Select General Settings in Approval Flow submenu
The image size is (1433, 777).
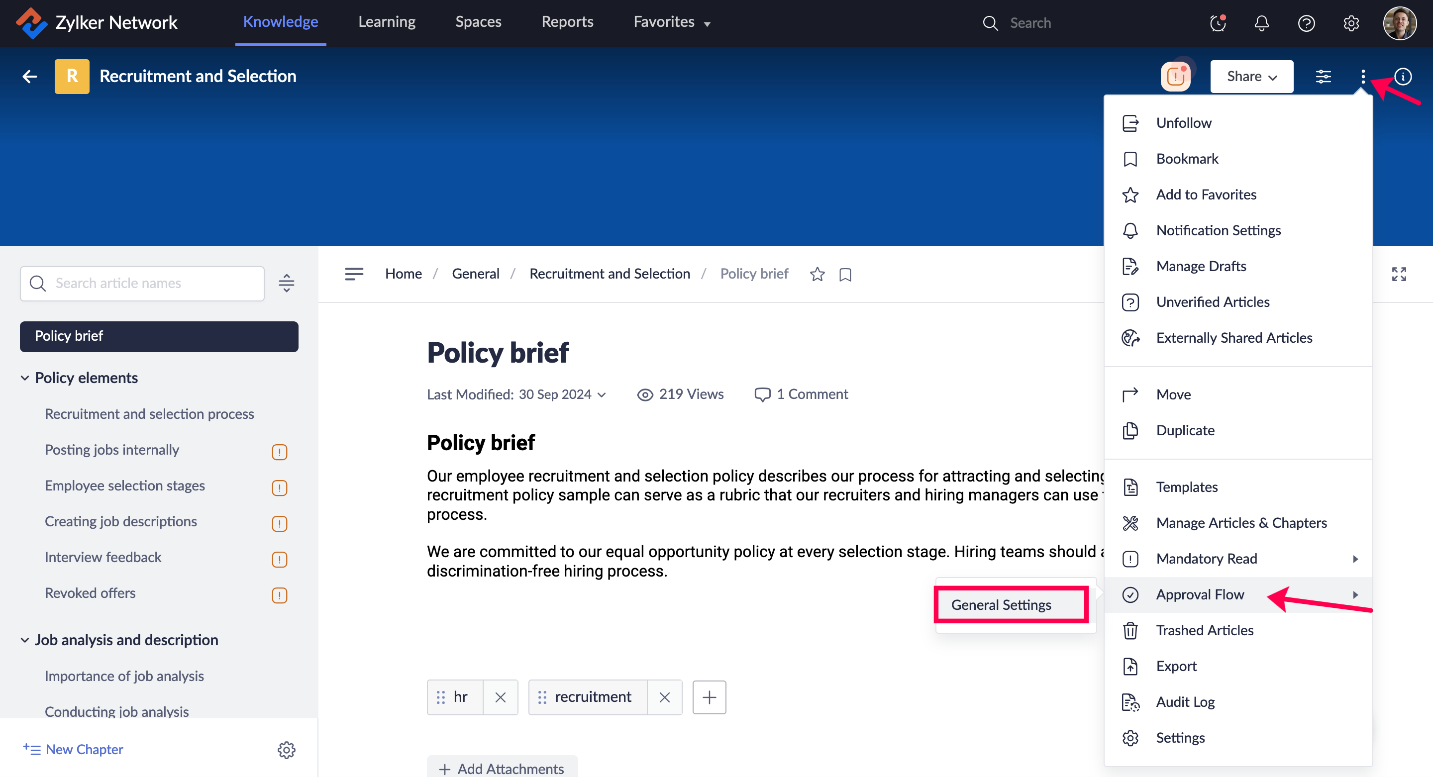point(1001,604)
